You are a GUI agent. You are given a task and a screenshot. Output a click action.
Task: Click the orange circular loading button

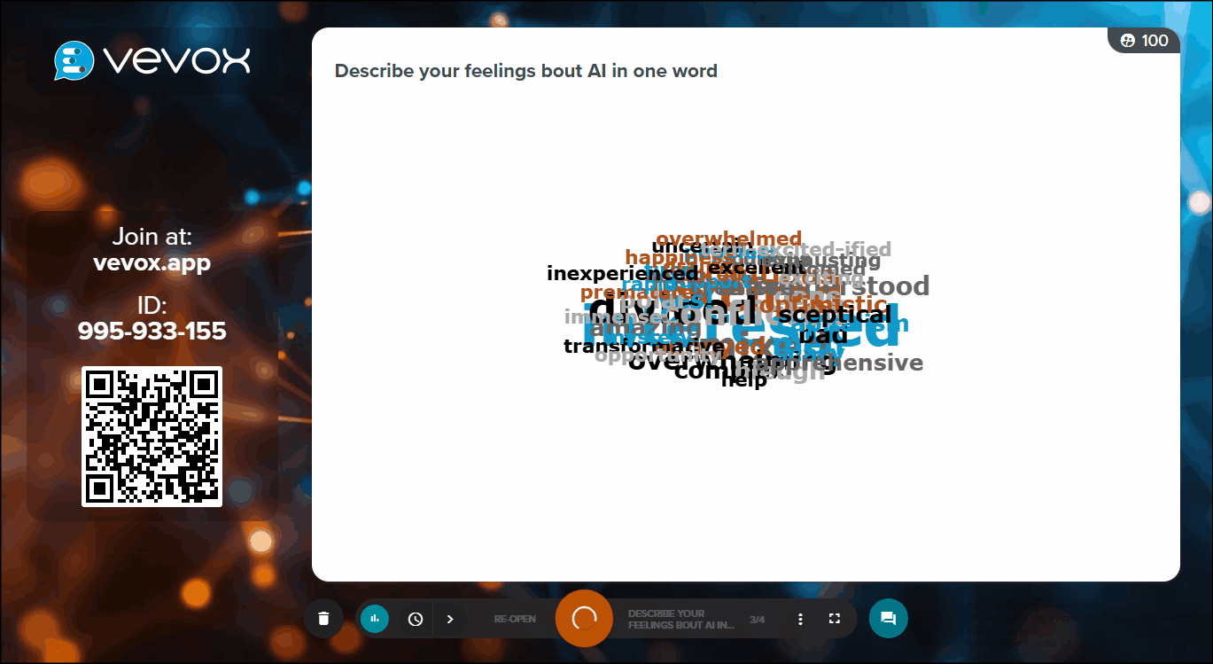point(584,618)
